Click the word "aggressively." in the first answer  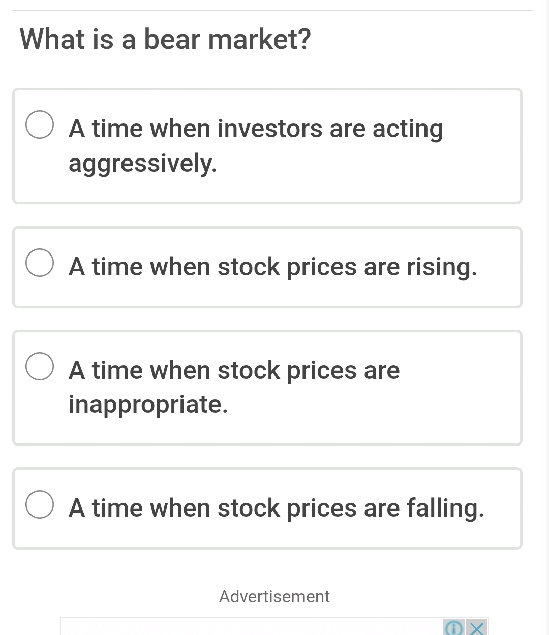click(x=143, y=164)
